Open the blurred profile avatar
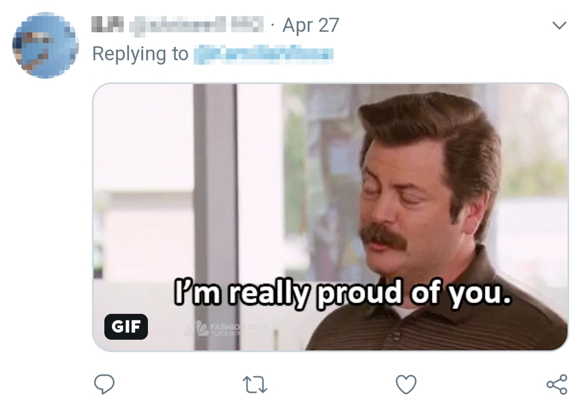Screen dimensions: 581x407 coord(45,45)
